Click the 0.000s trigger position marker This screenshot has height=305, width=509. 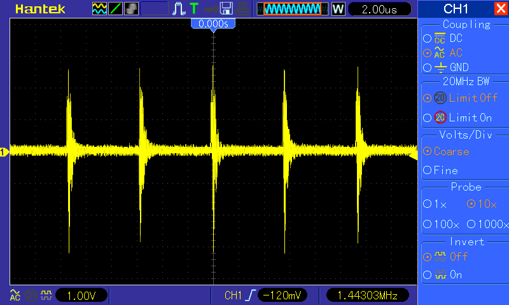click(x=213, y=24)
